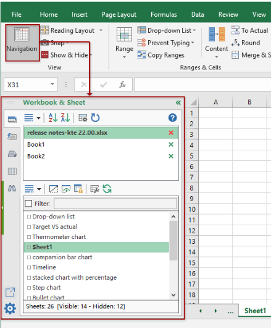This screenshot has height=328, width=271.
Task: Sort workbooks in descending Z-A order
Action: (x=65, y=118)
